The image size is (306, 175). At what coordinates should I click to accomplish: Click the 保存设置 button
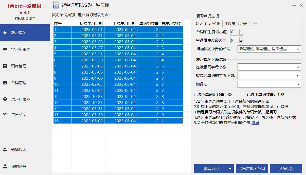286,169
